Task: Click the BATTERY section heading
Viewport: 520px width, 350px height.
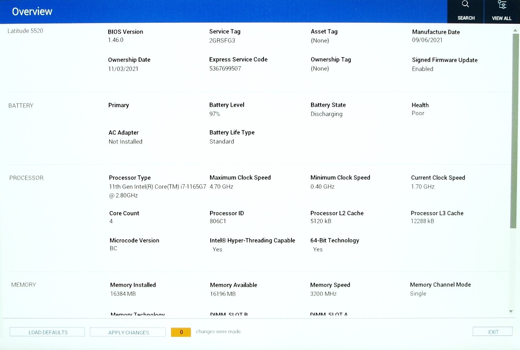Action: click(x=21, y=106)
